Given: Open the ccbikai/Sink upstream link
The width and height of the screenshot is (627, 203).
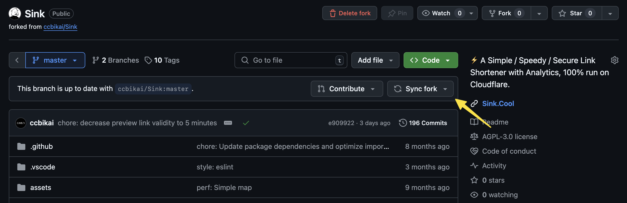Looking at the screenshot, I should (x=60, y=27).
